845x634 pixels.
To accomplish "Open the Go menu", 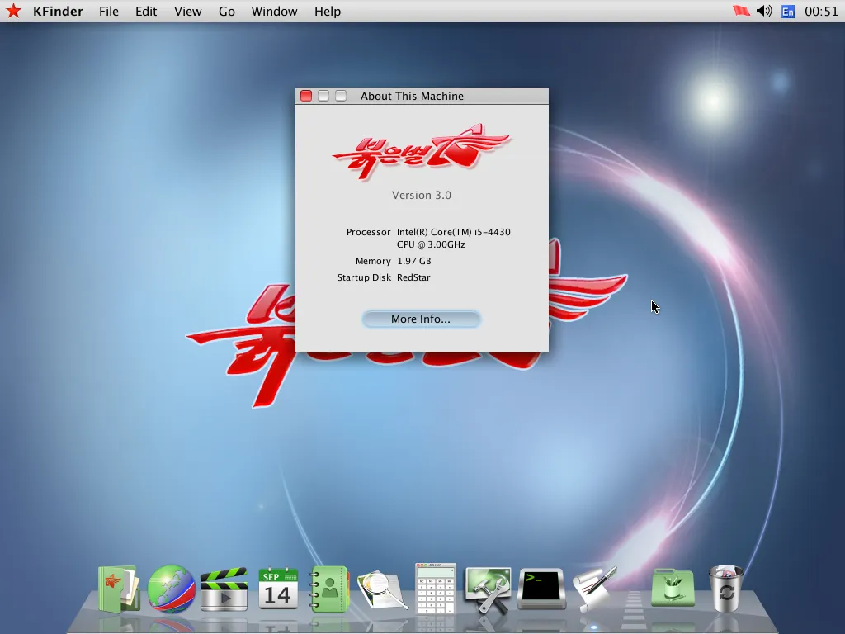I will pyautogui.click(x=227, y=11).
